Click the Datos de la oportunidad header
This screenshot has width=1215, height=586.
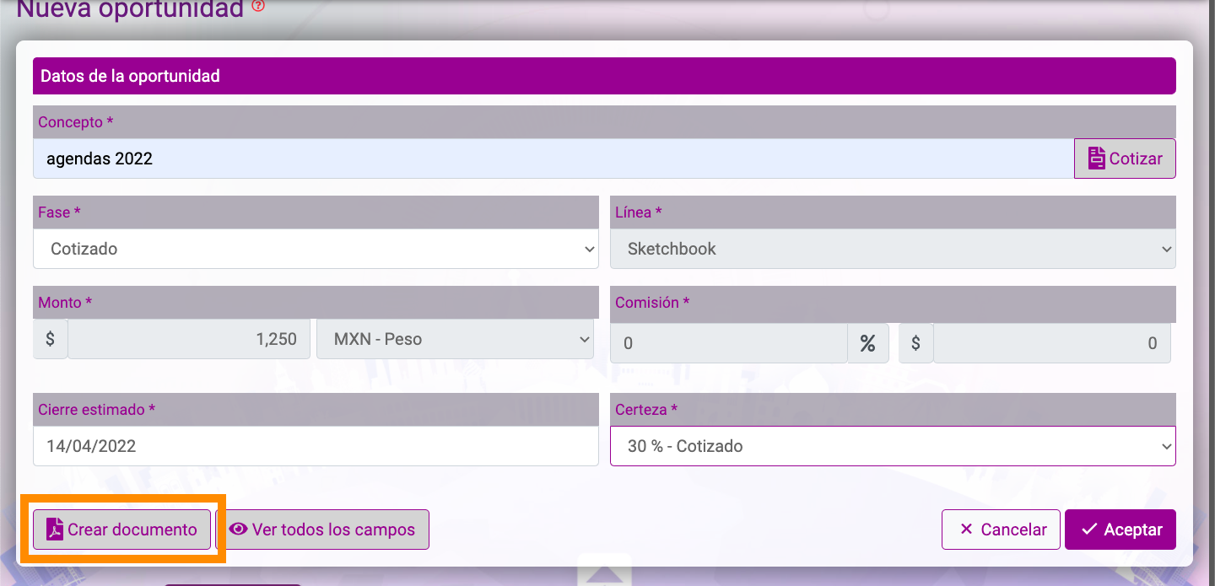604,76
